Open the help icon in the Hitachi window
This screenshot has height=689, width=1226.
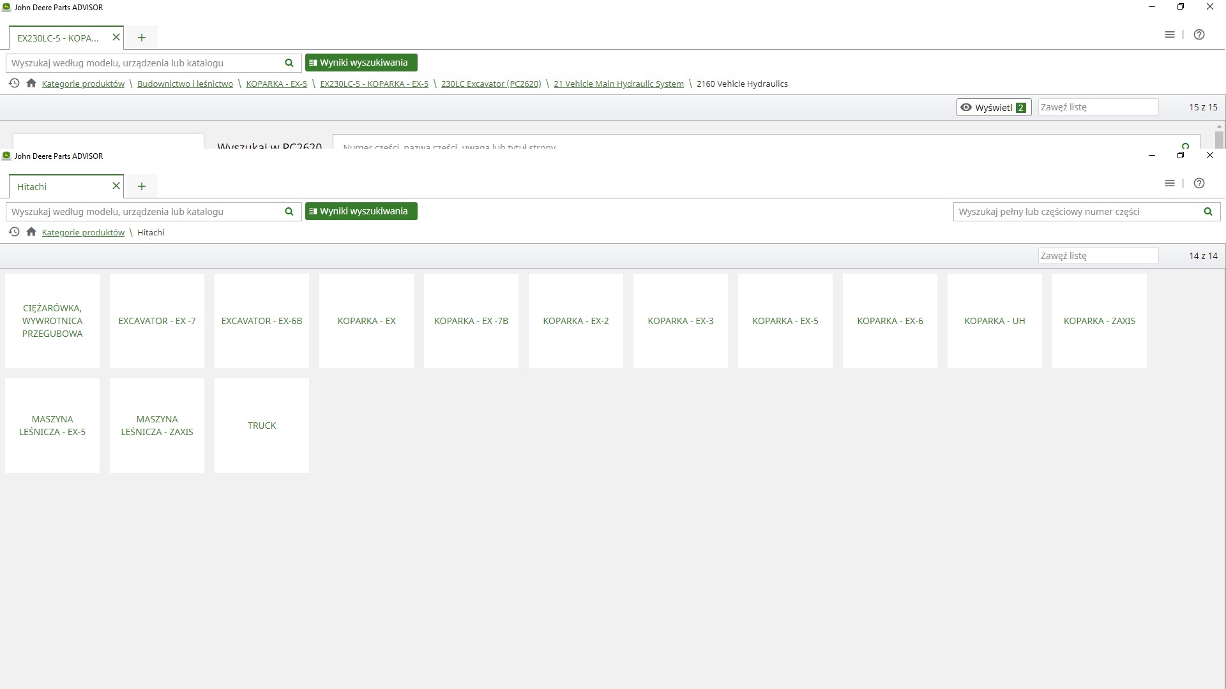[1199, 184]
